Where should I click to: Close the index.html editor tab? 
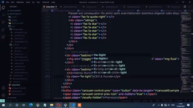tap(56, 7)
